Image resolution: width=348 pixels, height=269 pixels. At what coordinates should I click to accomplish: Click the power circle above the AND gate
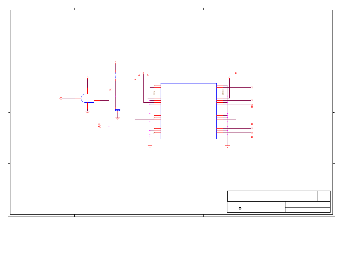tap(87, 77)
